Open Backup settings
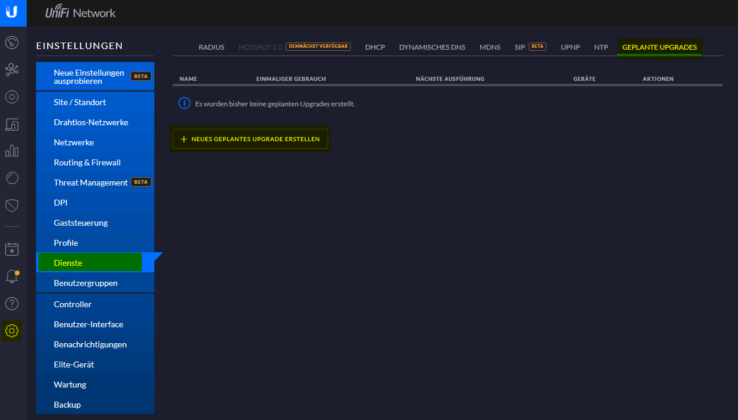Screen dimensions: 738x420 [95, 405]
